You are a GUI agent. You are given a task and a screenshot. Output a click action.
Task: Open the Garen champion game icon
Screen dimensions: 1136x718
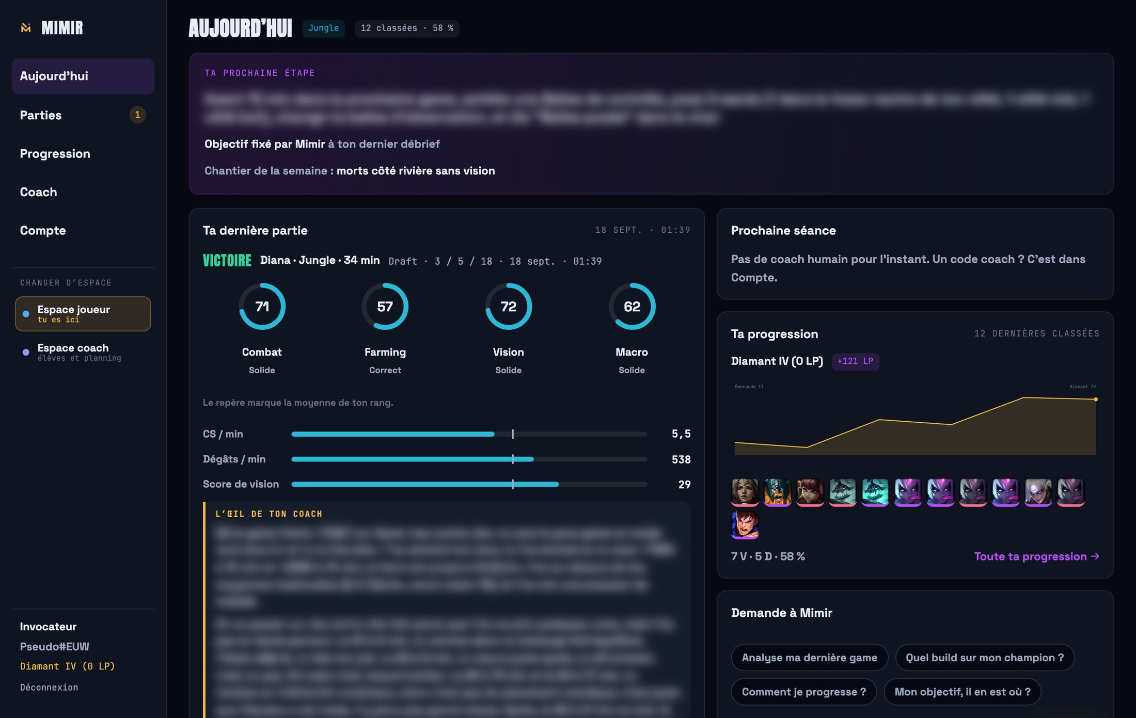coord(745,525)
